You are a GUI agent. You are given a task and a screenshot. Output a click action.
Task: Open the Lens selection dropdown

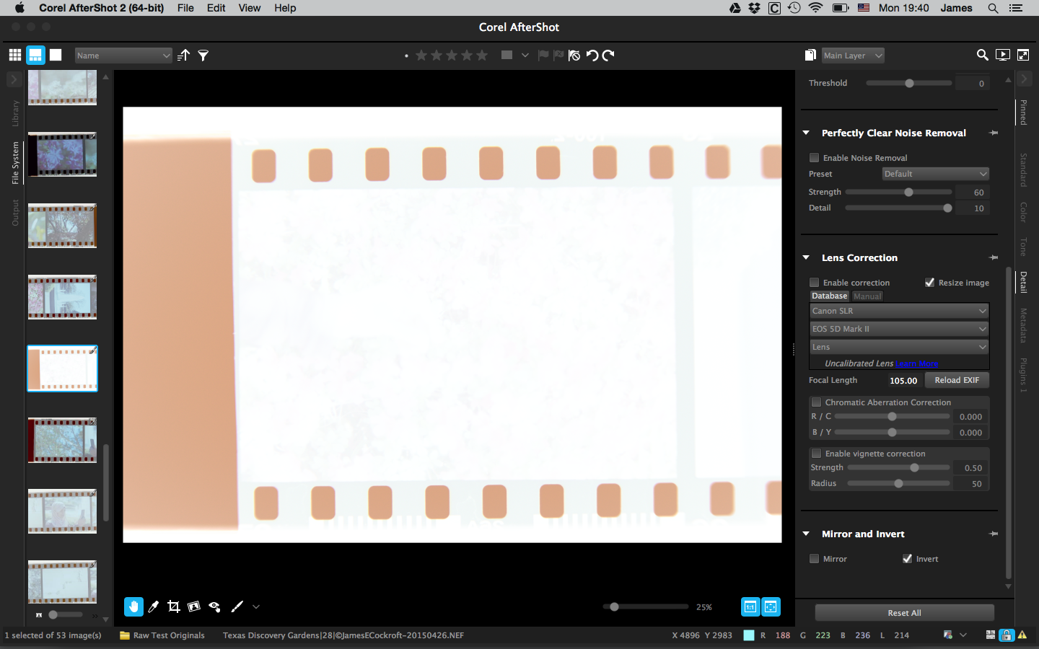coord(899,347)
